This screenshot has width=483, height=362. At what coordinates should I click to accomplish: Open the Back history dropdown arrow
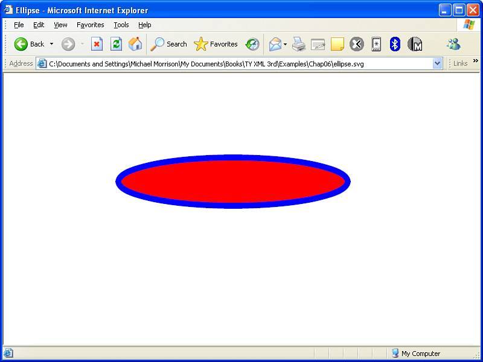click(x=51, y=44)
